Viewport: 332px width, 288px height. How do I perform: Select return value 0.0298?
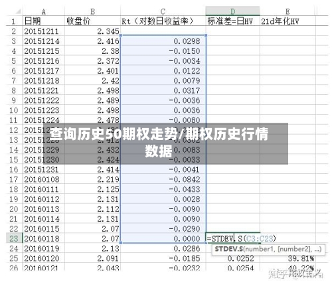(x=163, y=41)
